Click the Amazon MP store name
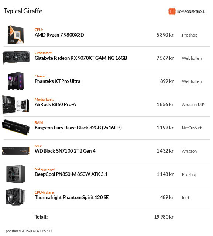 193,105
